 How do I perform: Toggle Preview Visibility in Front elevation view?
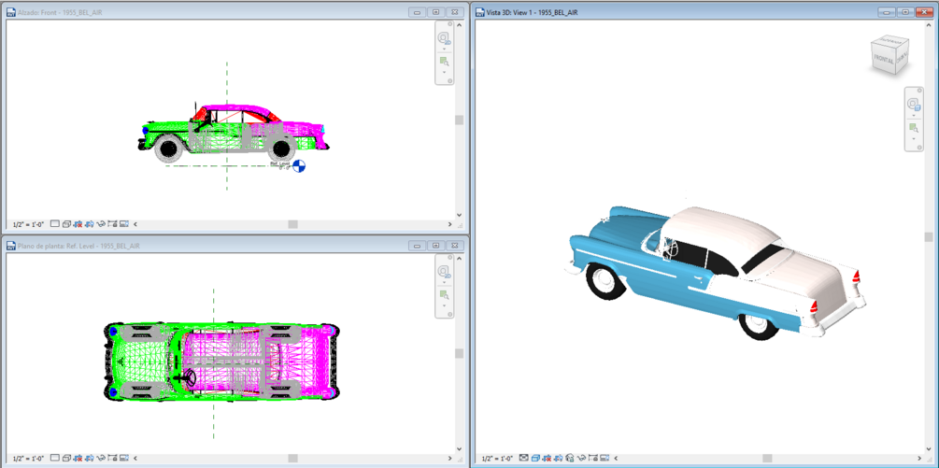tap(124, 224)
